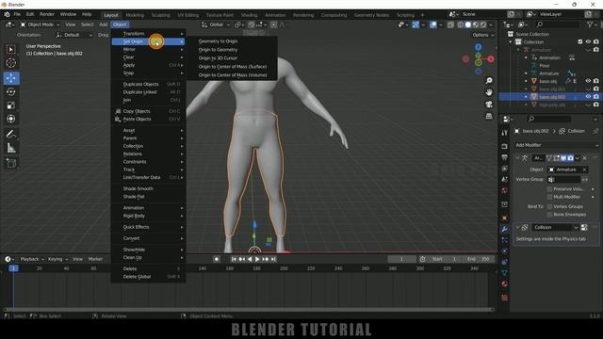Toggle the Vertex Groups bind checkbox
This screenshot has height=339, width=603.
[x=549, y=207]
